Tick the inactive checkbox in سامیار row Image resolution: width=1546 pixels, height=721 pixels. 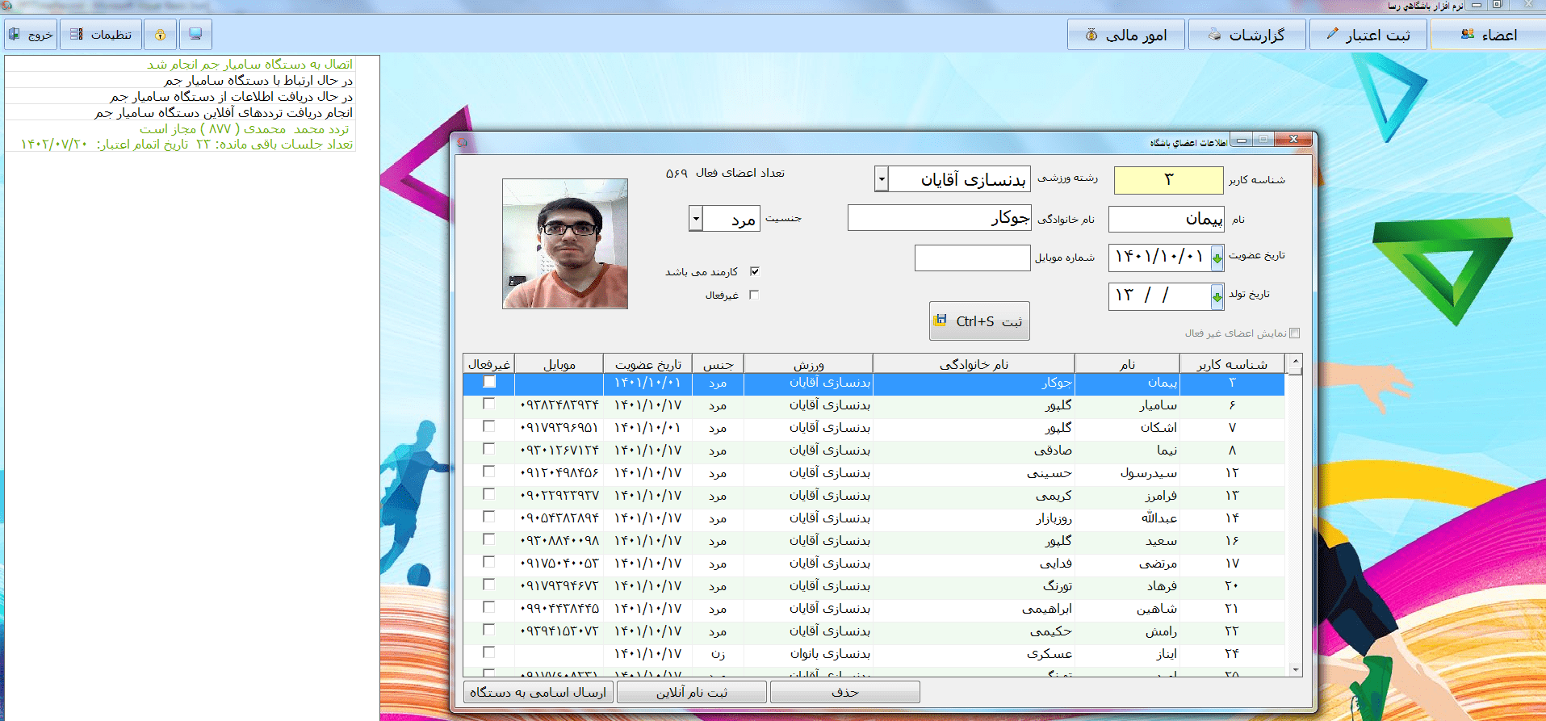[489, 404]
